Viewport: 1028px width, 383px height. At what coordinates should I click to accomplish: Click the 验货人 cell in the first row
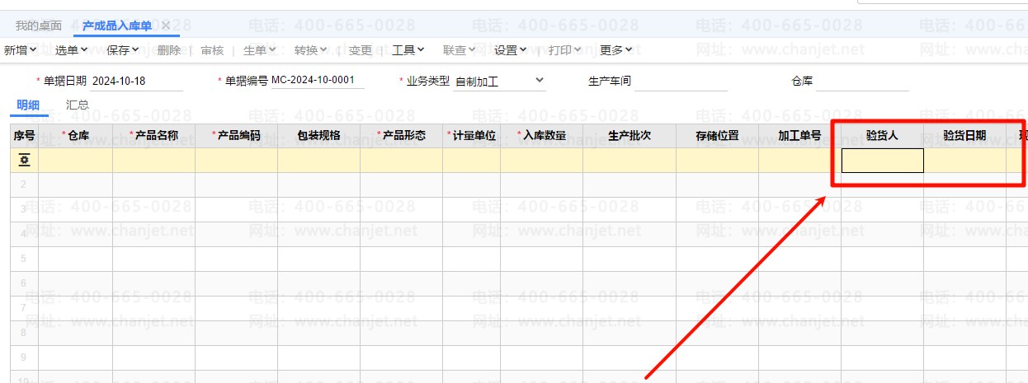click(882, 161)
